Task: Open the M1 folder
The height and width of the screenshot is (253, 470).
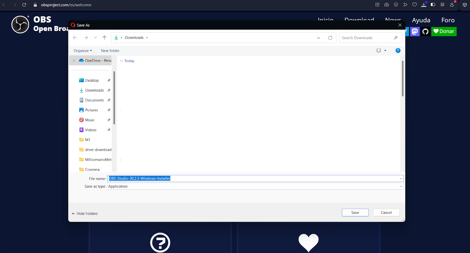Action: pos(88,140)
